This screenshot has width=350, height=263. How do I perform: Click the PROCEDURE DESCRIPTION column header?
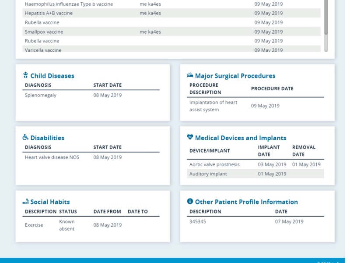coord(205,89)
